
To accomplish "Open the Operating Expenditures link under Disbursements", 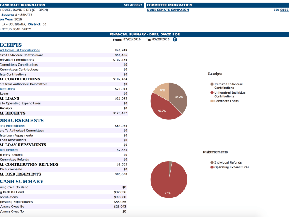I will click(x=12, y=126).
